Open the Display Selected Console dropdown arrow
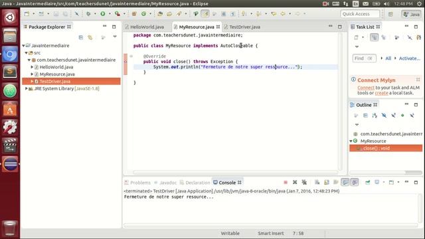The width and height of the screenshot is (425, 239). click(x=384, y=183)
